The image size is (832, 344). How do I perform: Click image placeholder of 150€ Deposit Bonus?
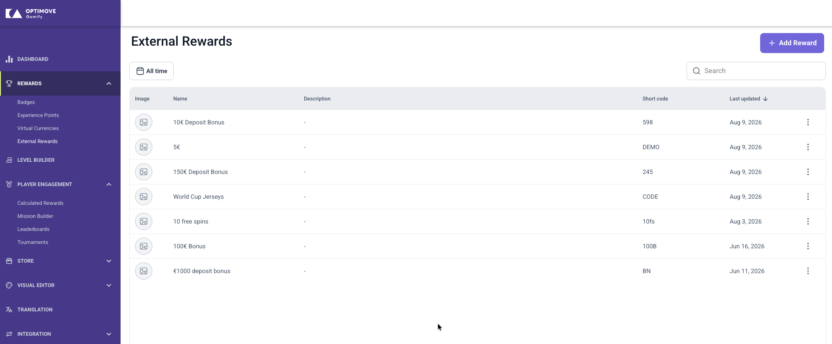click(144, 172)
